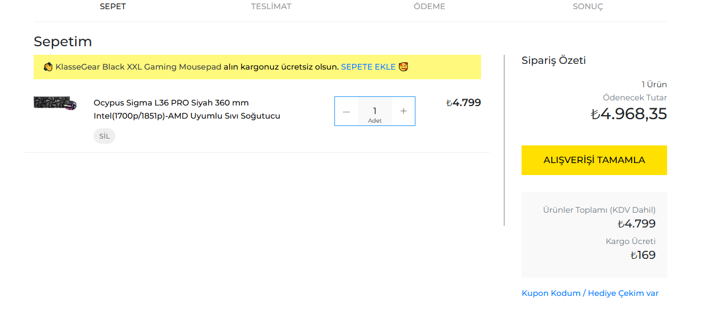The width and height of the screenshot is (727, 321).
Task: Click KlasseGear Black XXL Gaming Mousepad text
Action: [x=138, y=67]
